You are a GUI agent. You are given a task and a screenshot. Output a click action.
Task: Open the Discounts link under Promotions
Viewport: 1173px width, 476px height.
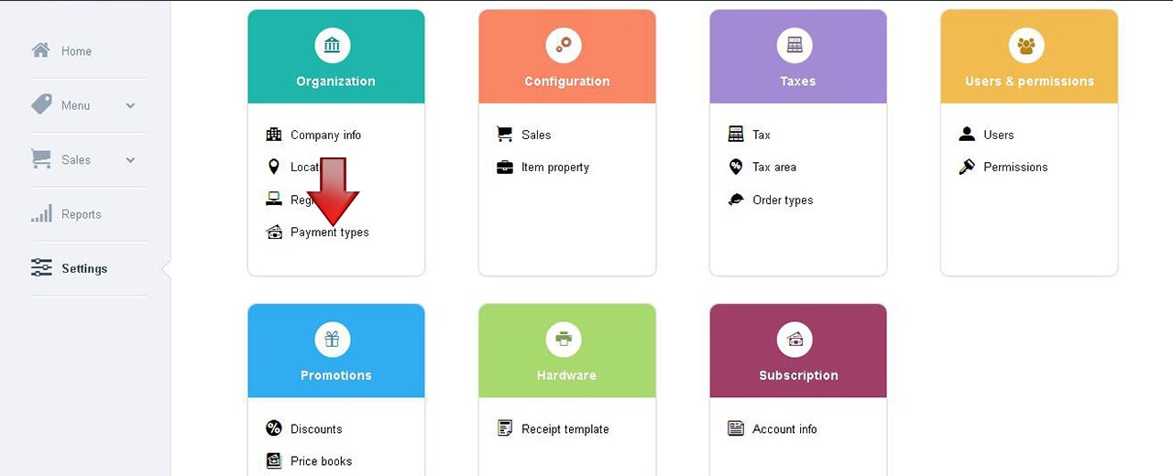[x=316, y=429]
